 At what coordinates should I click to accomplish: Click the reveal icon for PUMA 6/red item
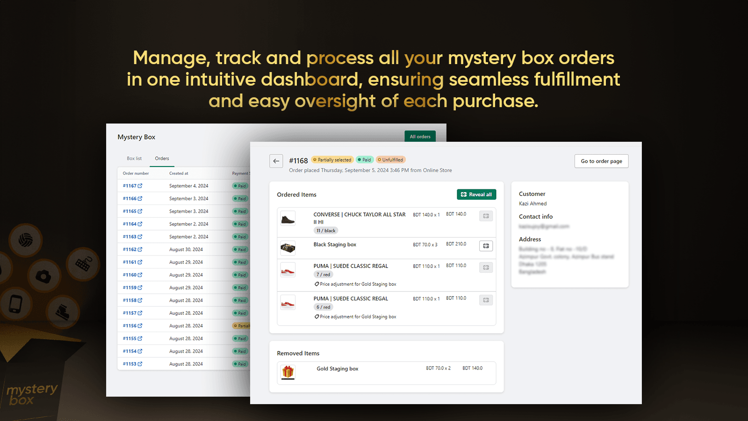pyautogui.click(x=486, y=300)
